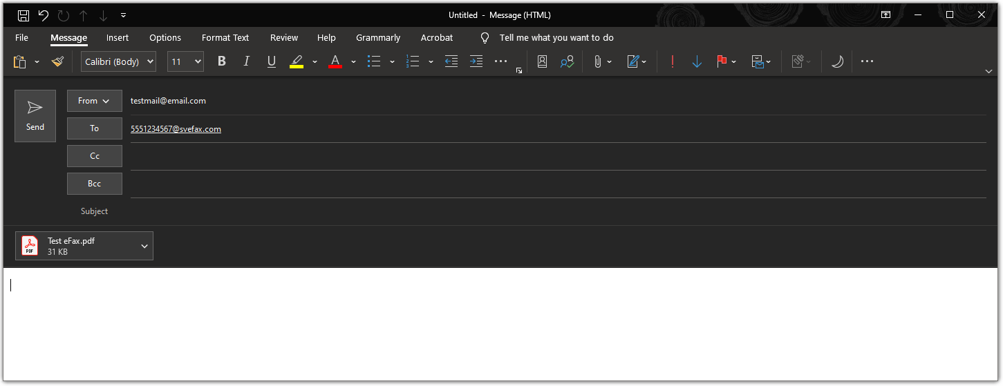The height and width of the screenshot is (386, 1003).
Task: Increase the paragraph indent
Action: 476,61
